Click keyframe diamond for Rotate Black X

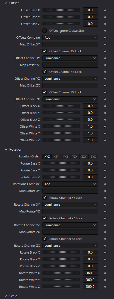105,252
